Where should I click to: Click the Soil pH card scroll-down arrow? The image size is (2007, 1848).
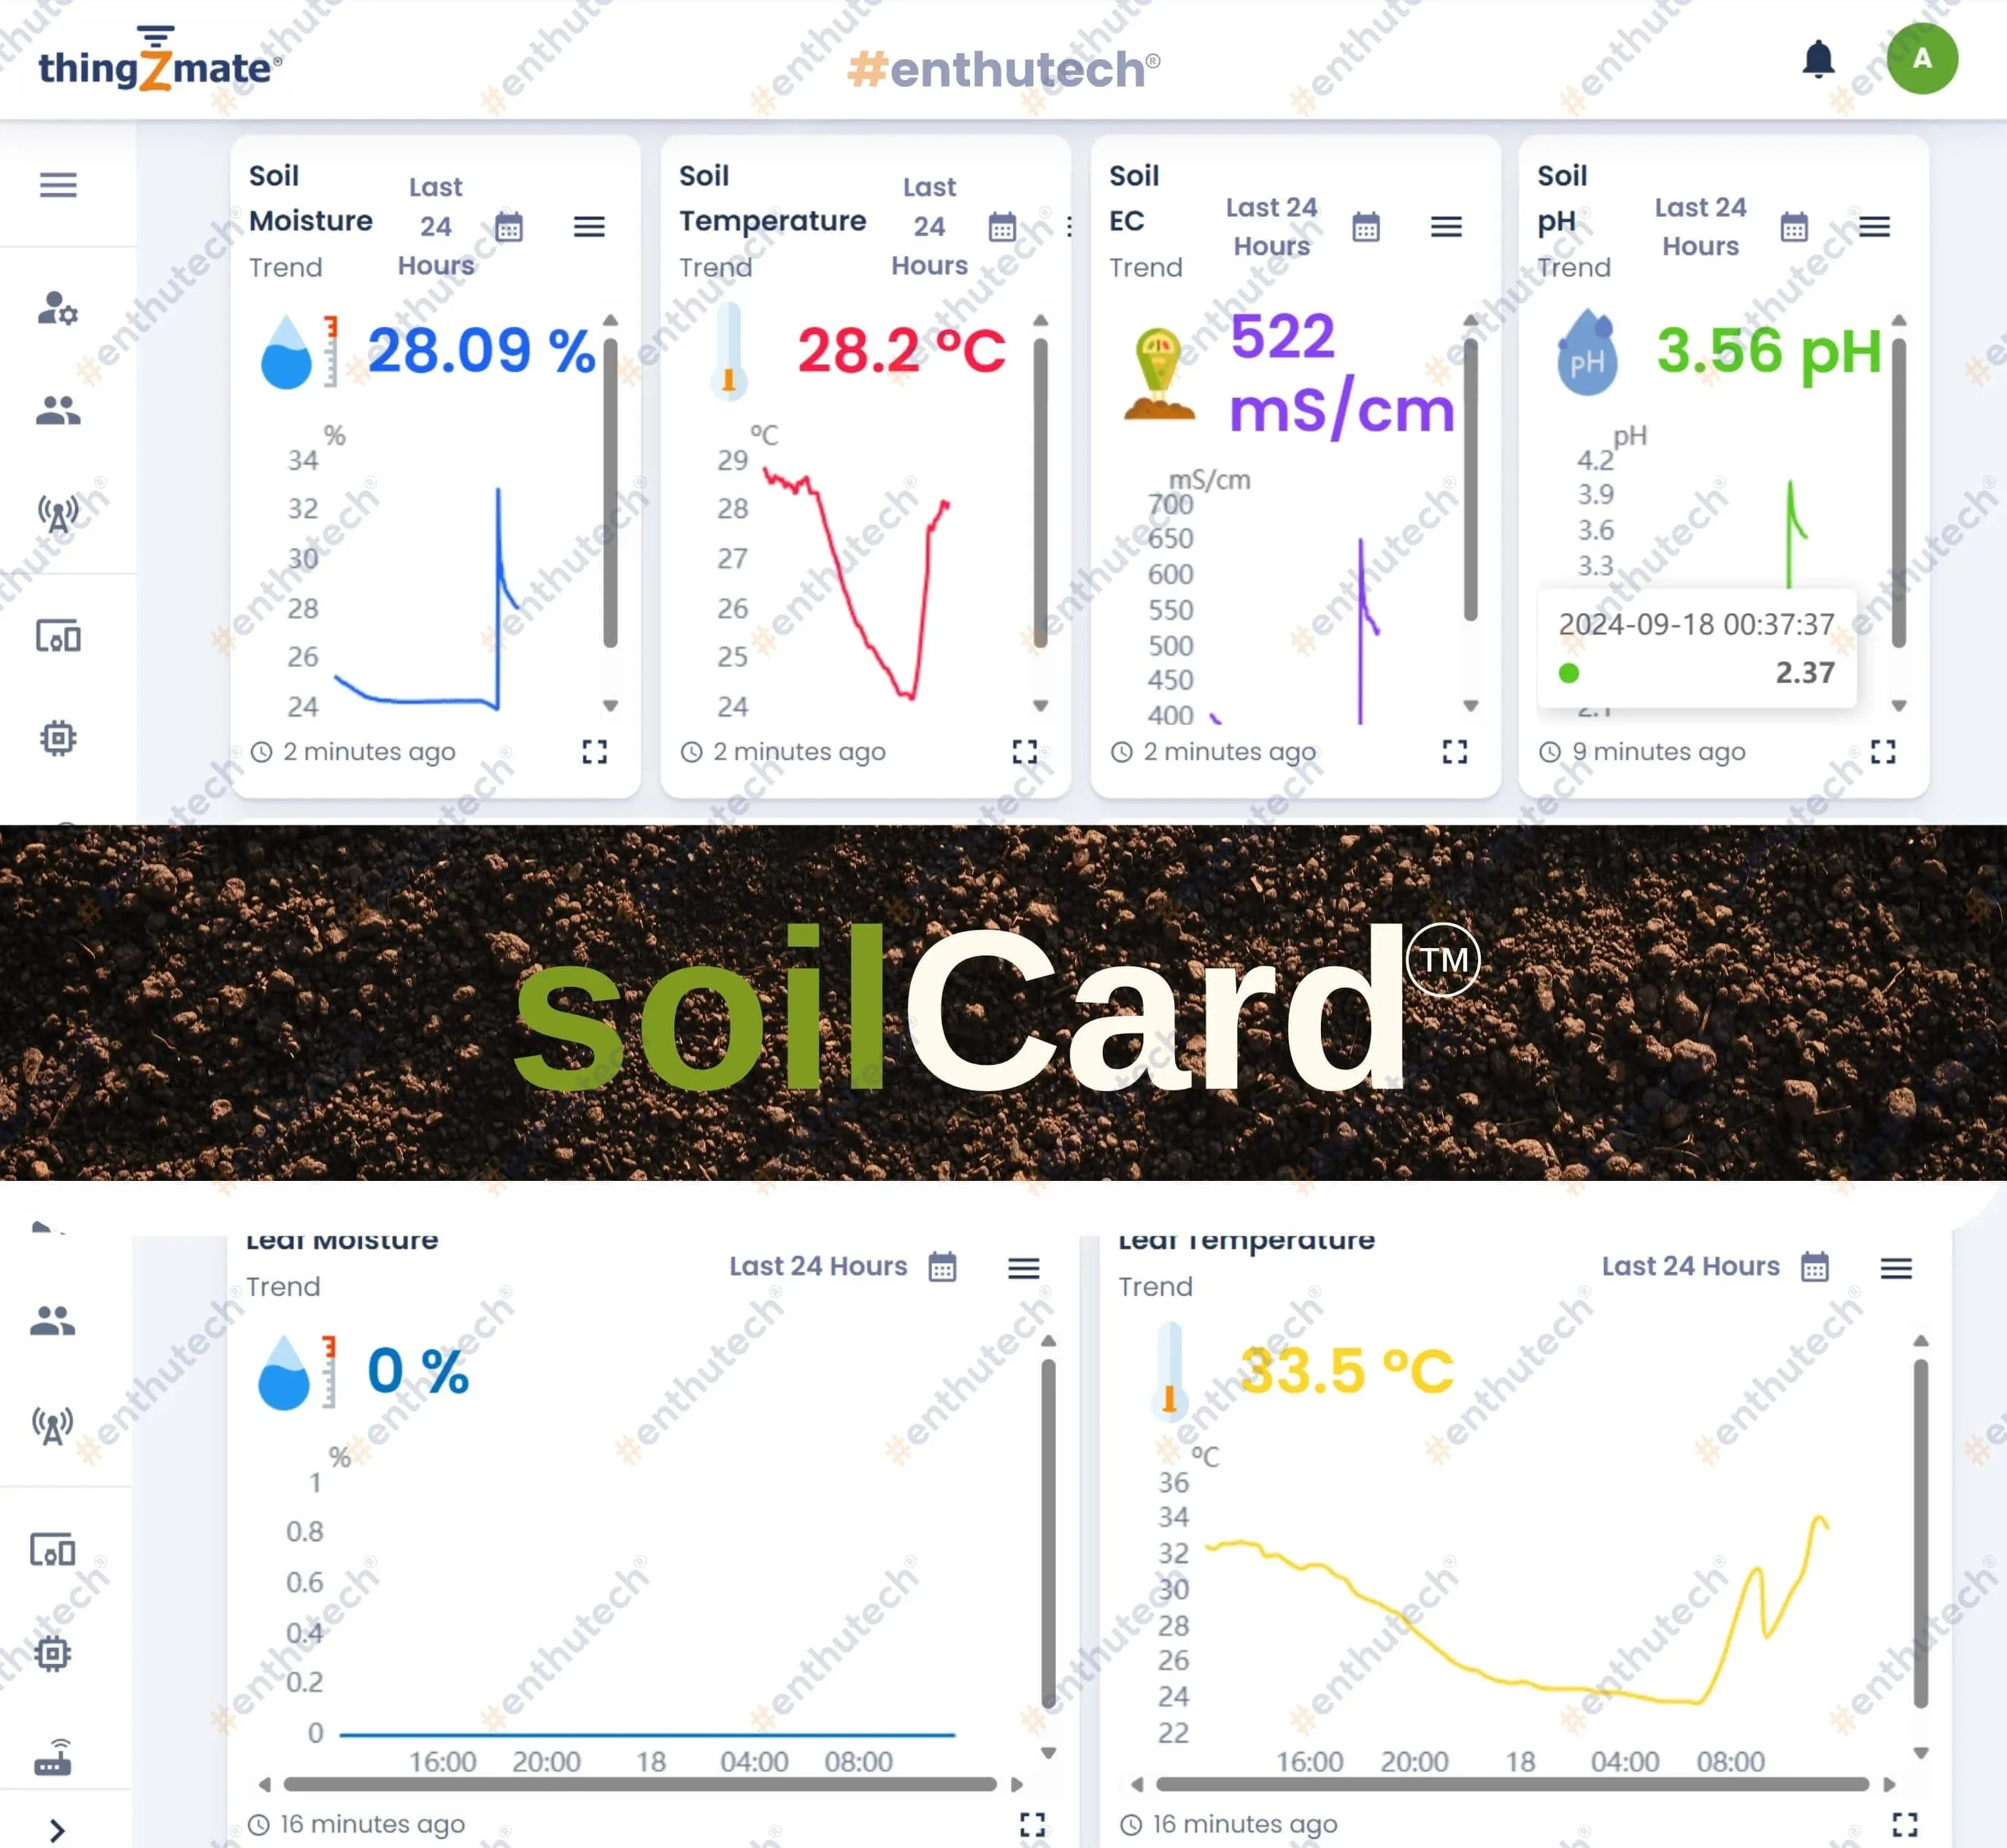point(1898,705)
